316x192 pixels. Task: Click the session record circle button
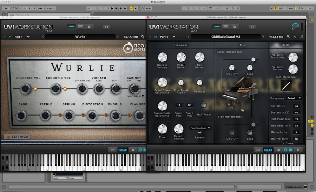coord(143,8)
